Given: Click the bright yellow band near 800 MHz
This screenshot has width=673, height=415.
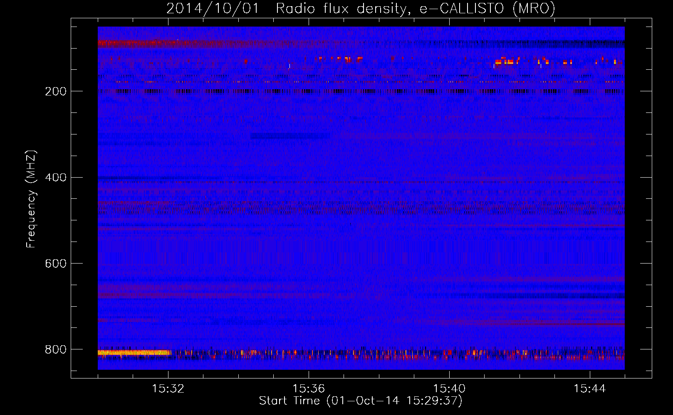Looking at the screenshot, I should click(x=134, y=353).
